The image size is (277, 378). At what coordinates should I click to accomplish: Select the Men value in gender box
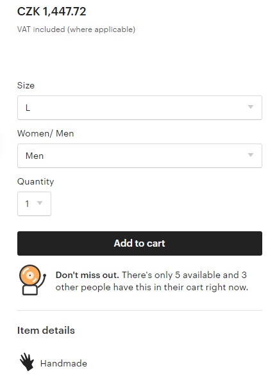click(x=35, y=156)
